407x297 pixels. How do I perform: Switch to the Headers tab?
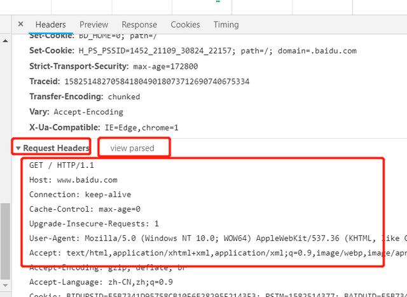pos(51,25)
